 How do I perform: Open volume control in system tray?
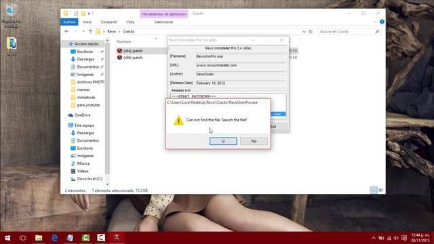tap(396, 238)
